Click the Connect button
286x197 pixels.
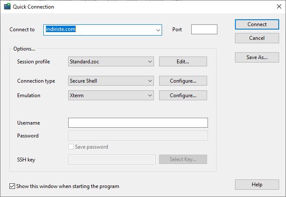257,24
